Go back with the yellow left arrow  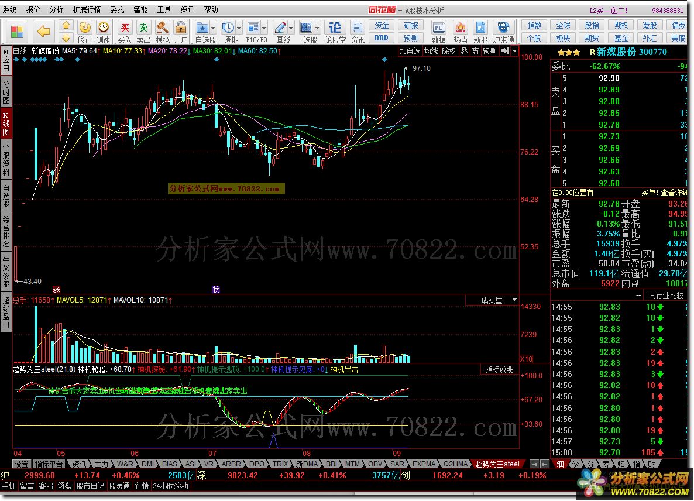pos(43,32)
